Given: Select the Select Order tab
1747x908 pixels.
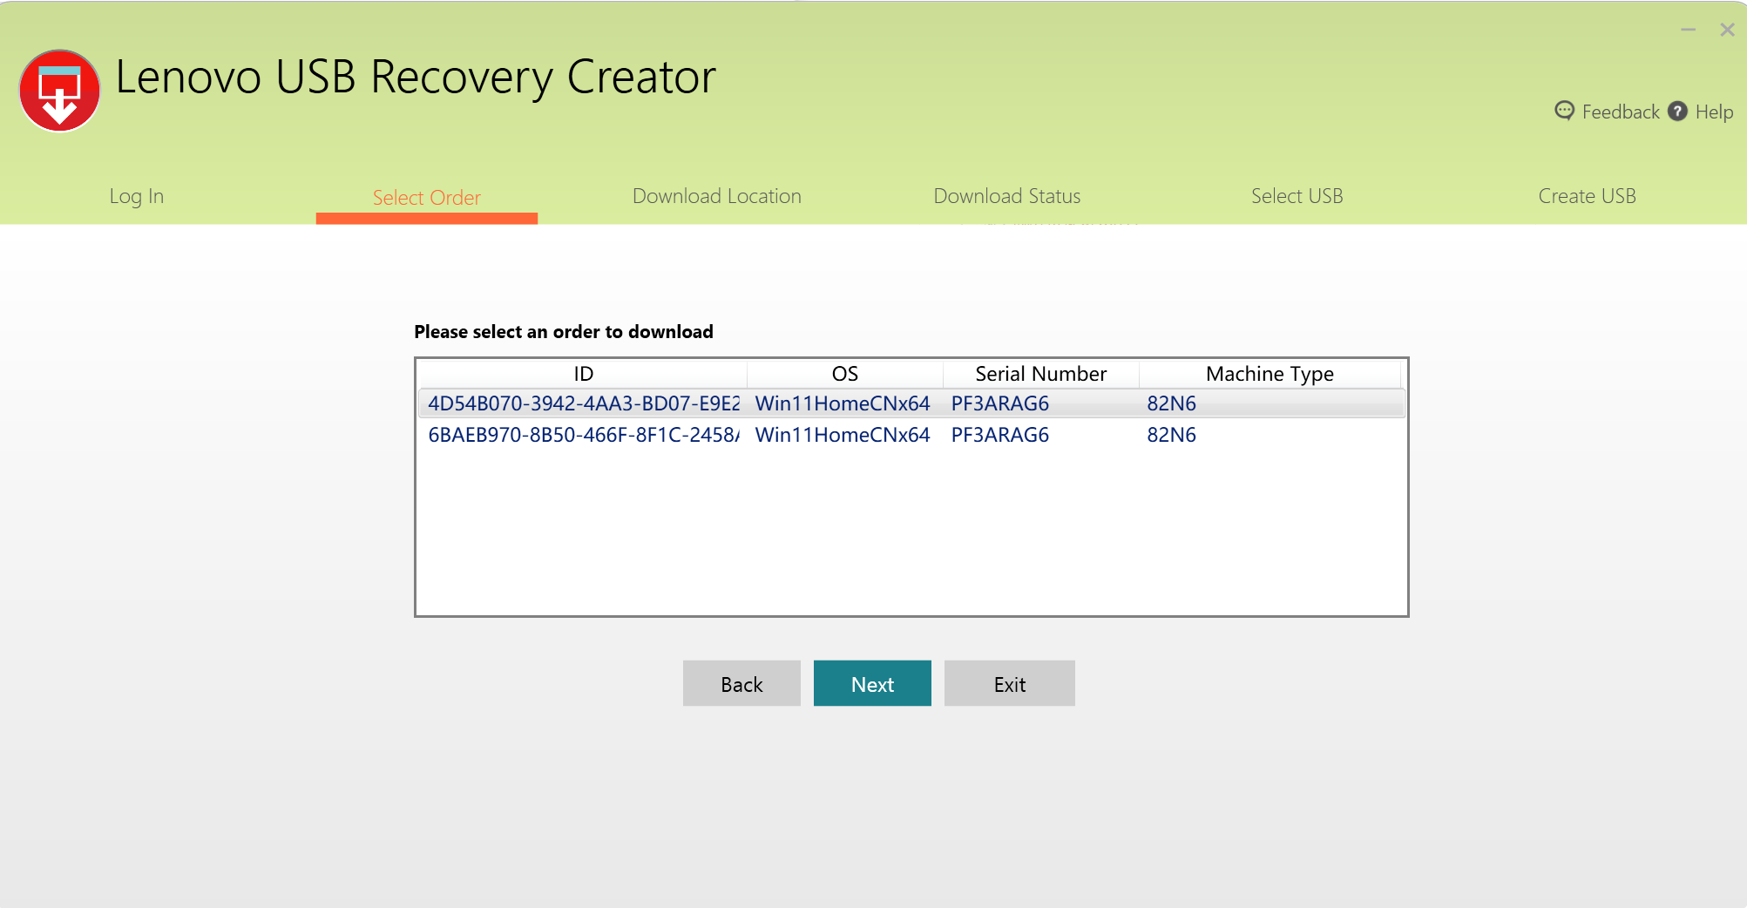Looking at the screenshot, I should pyautogui.click(x=426, y=198).
